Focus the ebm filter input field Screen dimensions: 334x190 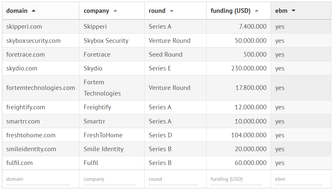(298, 179)
